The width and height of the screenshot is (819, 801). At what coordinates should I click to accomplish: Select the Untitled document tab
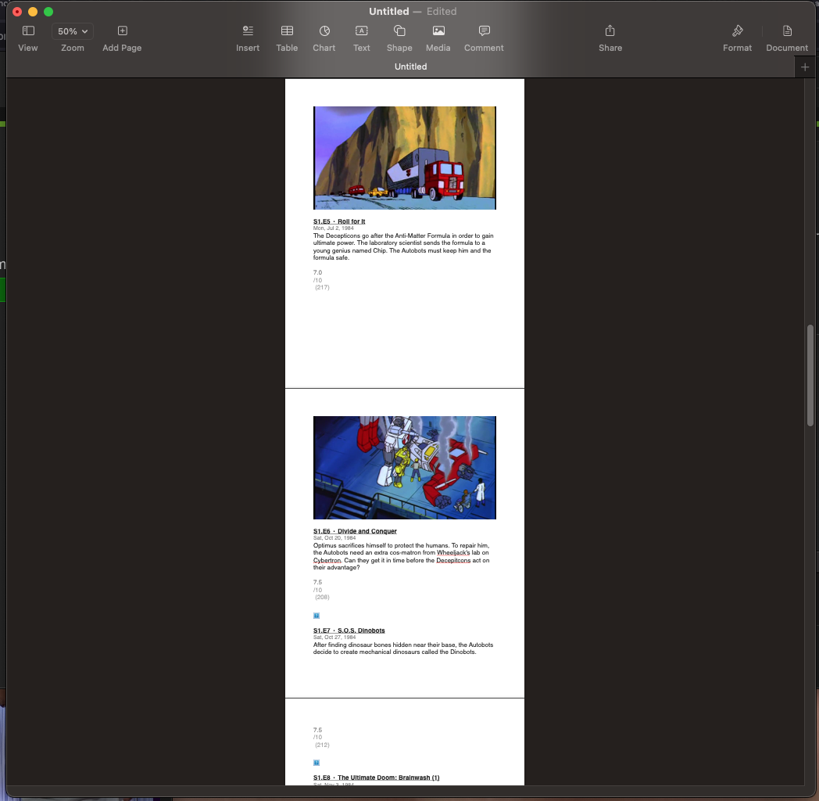coord(410,66)
